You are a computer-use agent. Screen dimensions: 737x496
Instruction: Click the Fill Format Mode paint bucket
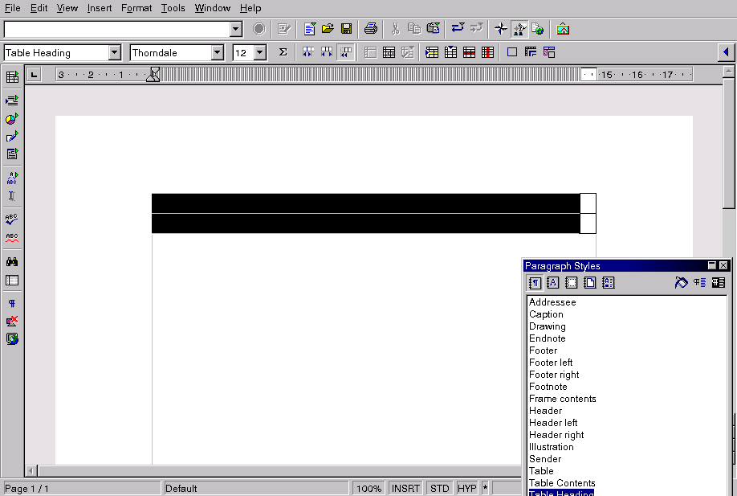tap(681, 282)
